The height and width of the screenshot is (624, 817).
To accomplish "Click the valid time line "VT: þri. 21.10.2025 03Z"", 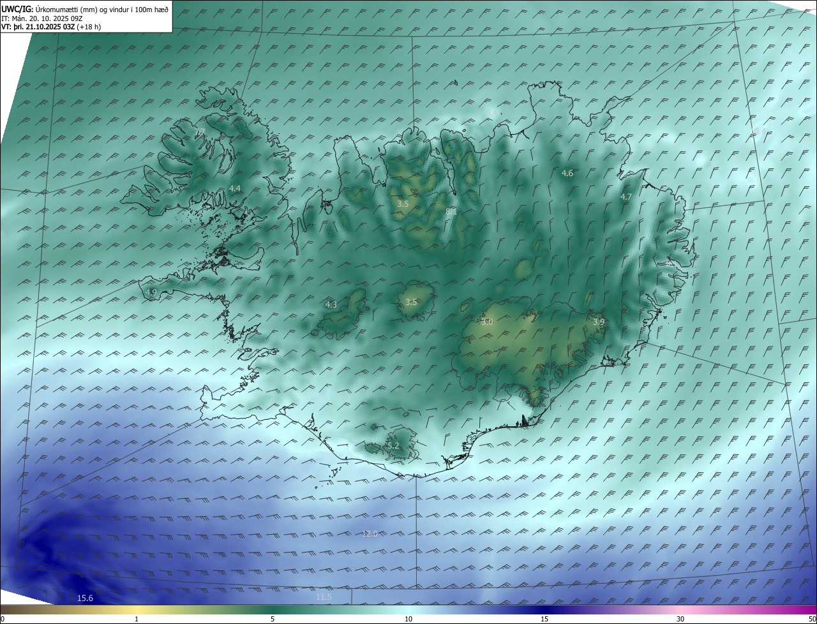I will (x=38, y=27).
